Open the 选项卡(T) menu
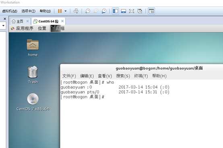Screen dimensions: 223x148 [x=28, y=11]
